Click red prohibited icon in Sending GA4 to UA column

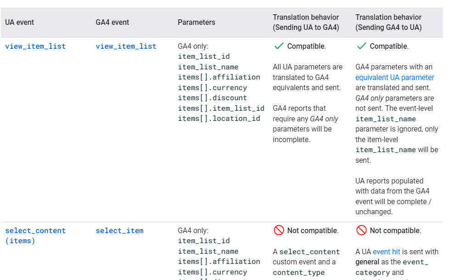[x=361, y=230]
